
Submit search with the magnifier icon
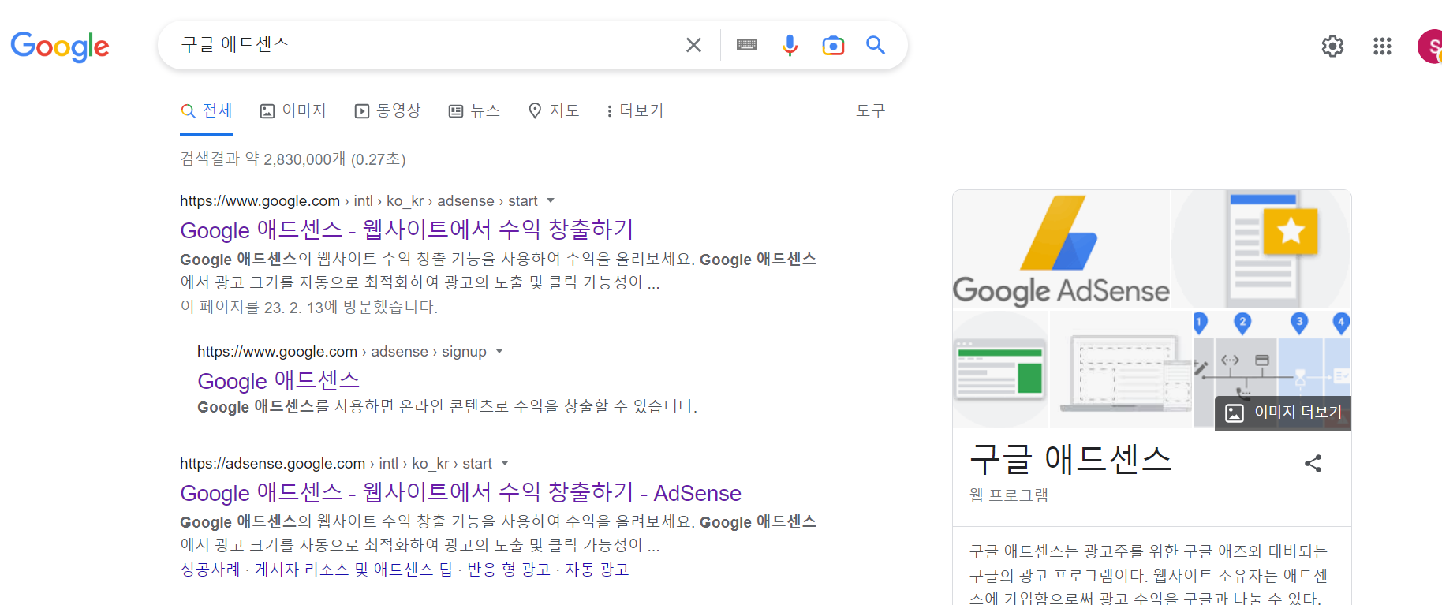(x=876, y=45)
